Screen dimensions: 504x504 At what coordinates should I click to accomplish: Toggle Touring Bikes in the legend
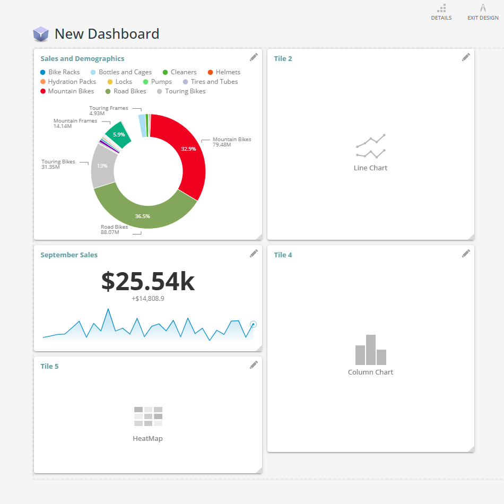pos(181,91)
